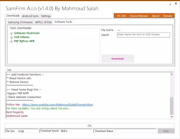Open the Settings tab

click(46, 16)
